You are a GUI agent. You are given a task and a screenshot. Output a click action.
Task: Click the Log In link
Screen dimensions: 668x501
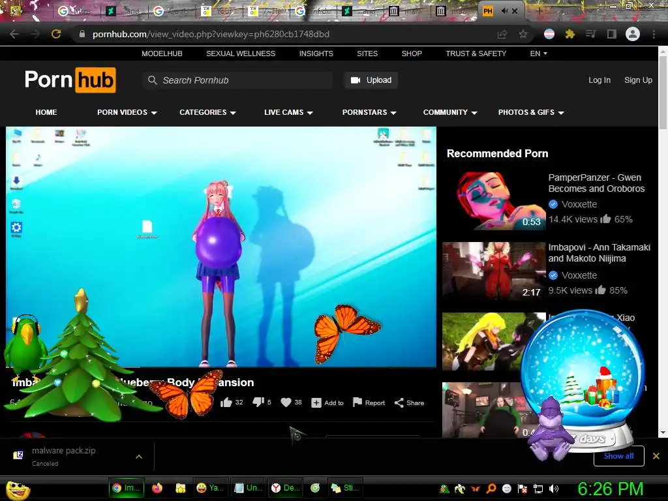600,80
